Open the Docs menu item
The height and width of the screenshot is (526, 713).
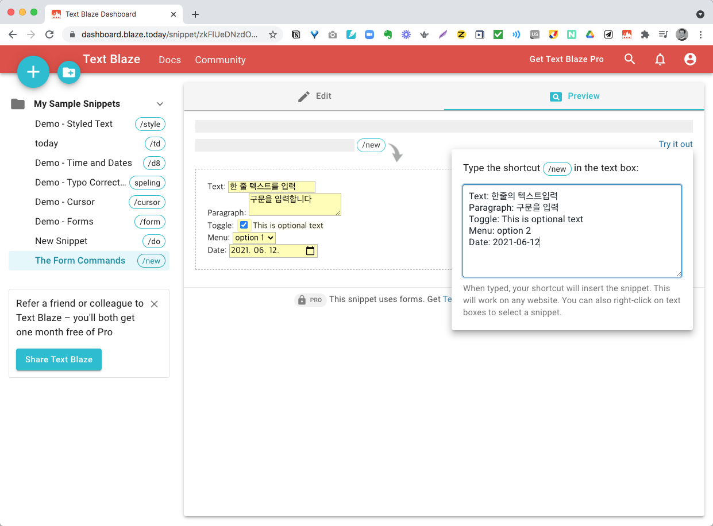coord(169,60)
